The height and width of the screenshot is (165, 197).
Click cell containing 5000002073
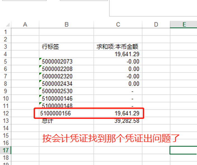[57, 62]
